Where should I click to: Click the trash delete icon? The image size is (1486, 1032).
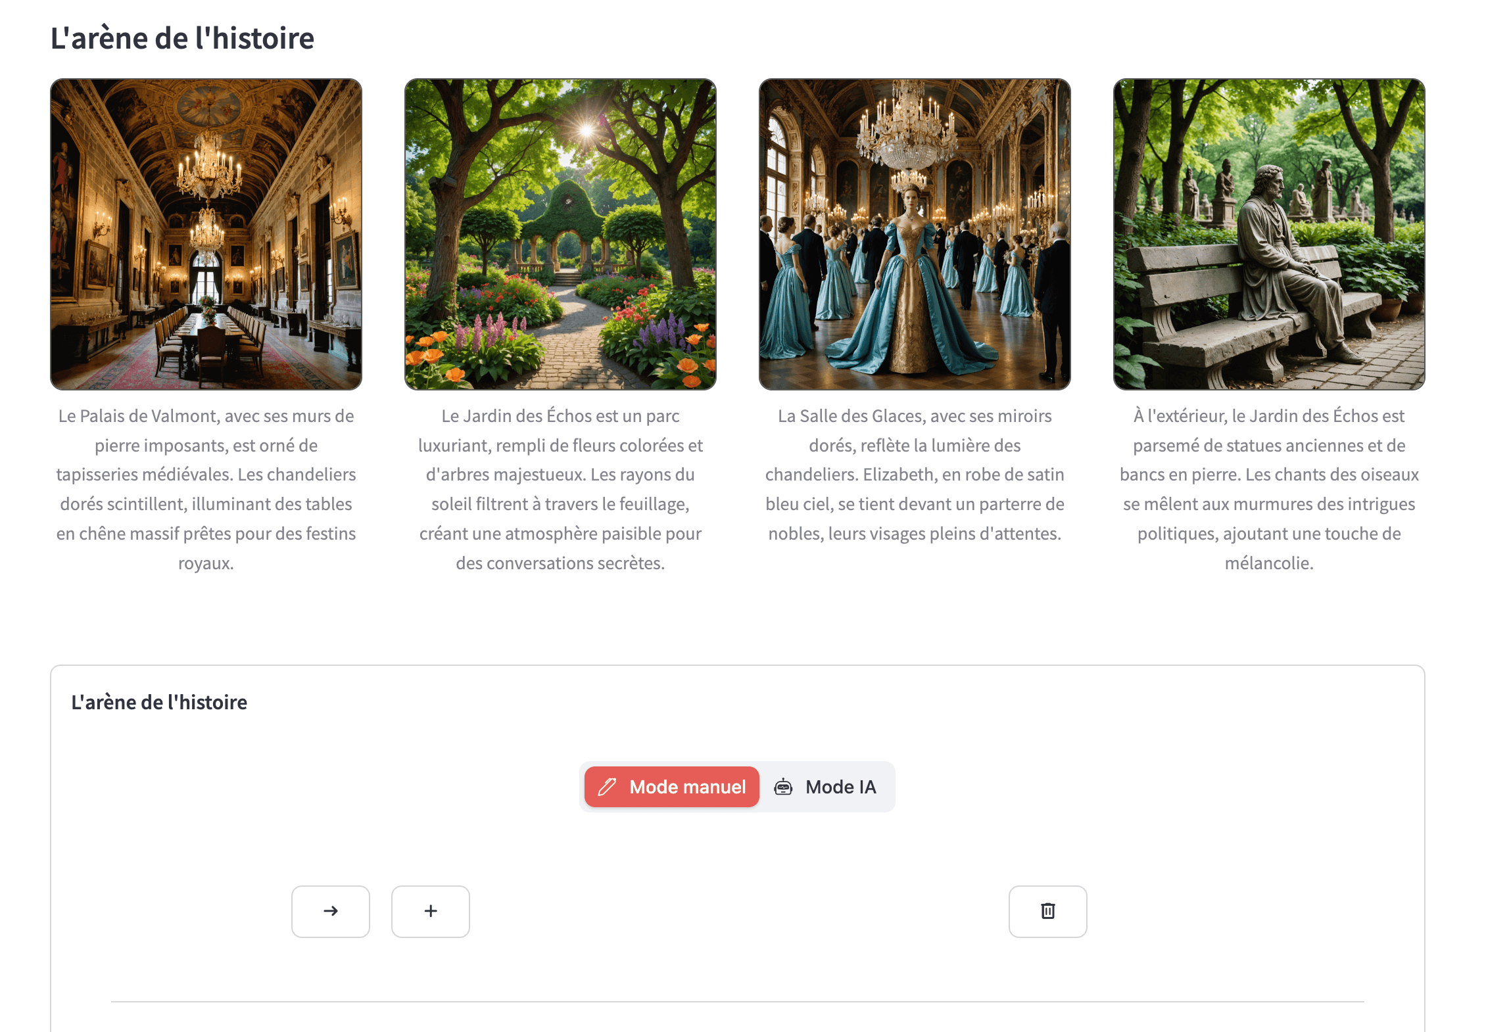tap(1047, 911)
